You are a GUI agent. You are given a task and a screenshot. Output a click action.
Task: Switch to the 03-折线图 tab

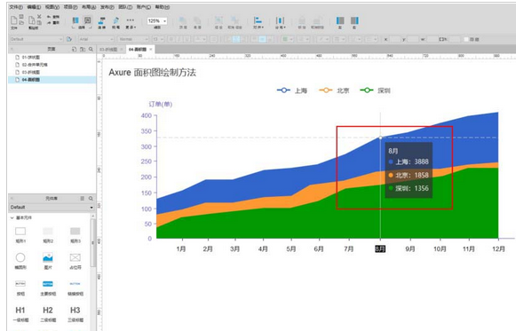pos(108,50)
